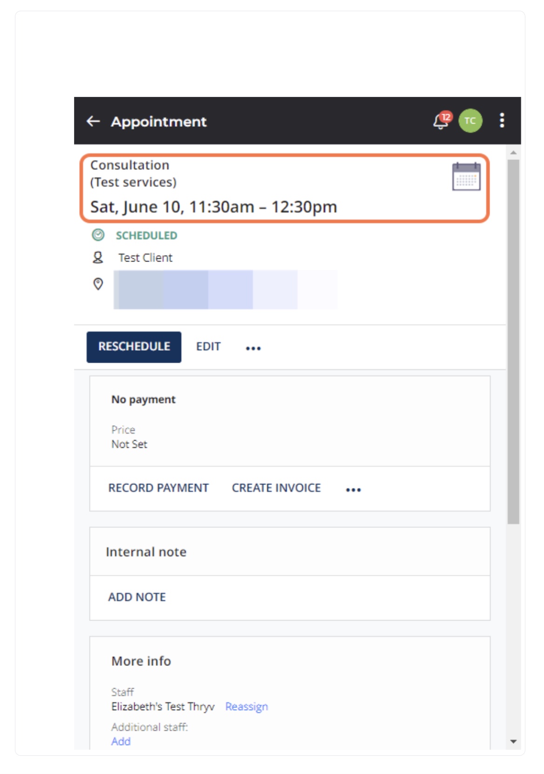Open Create Invoice
The height and width of the screenshot is (774, 544).
click(x=276, y=488)
